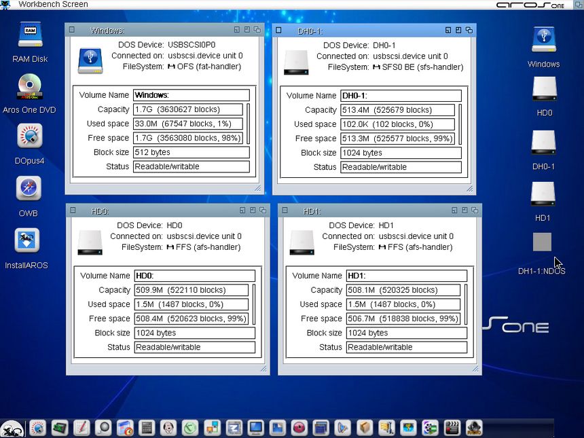Click the resize handle of the HD0 window
584x438 pixels.
point(263,369)
